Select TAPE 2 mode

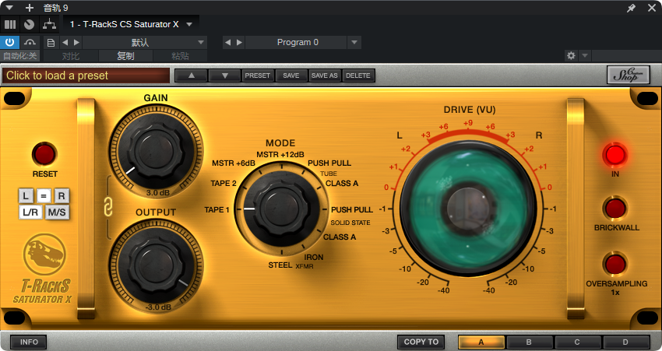[x=224, y=184]
